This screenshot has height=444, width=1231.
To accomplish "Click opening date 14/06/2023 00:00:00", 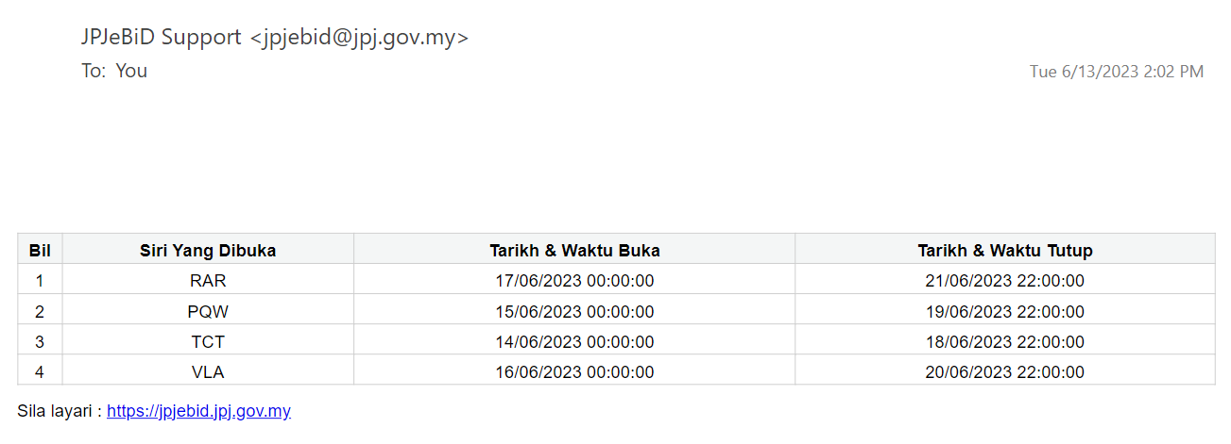I will coord(574,341).
